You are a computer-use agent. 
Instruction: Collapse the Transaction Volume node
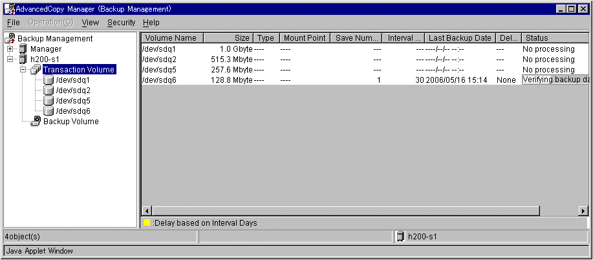click(x=23, y=70)
